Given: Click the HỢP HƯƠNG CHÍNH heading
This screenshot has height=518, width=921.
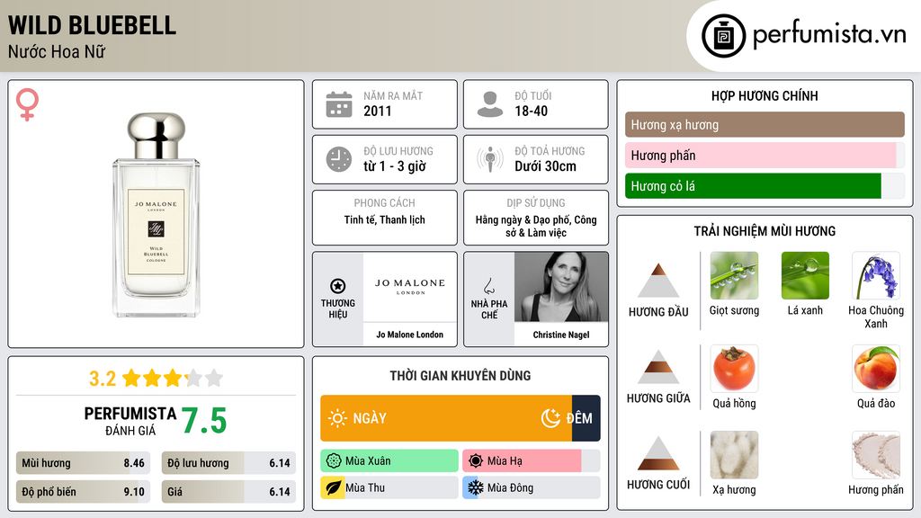Looking at the screenshot, I should click(765, 95).
